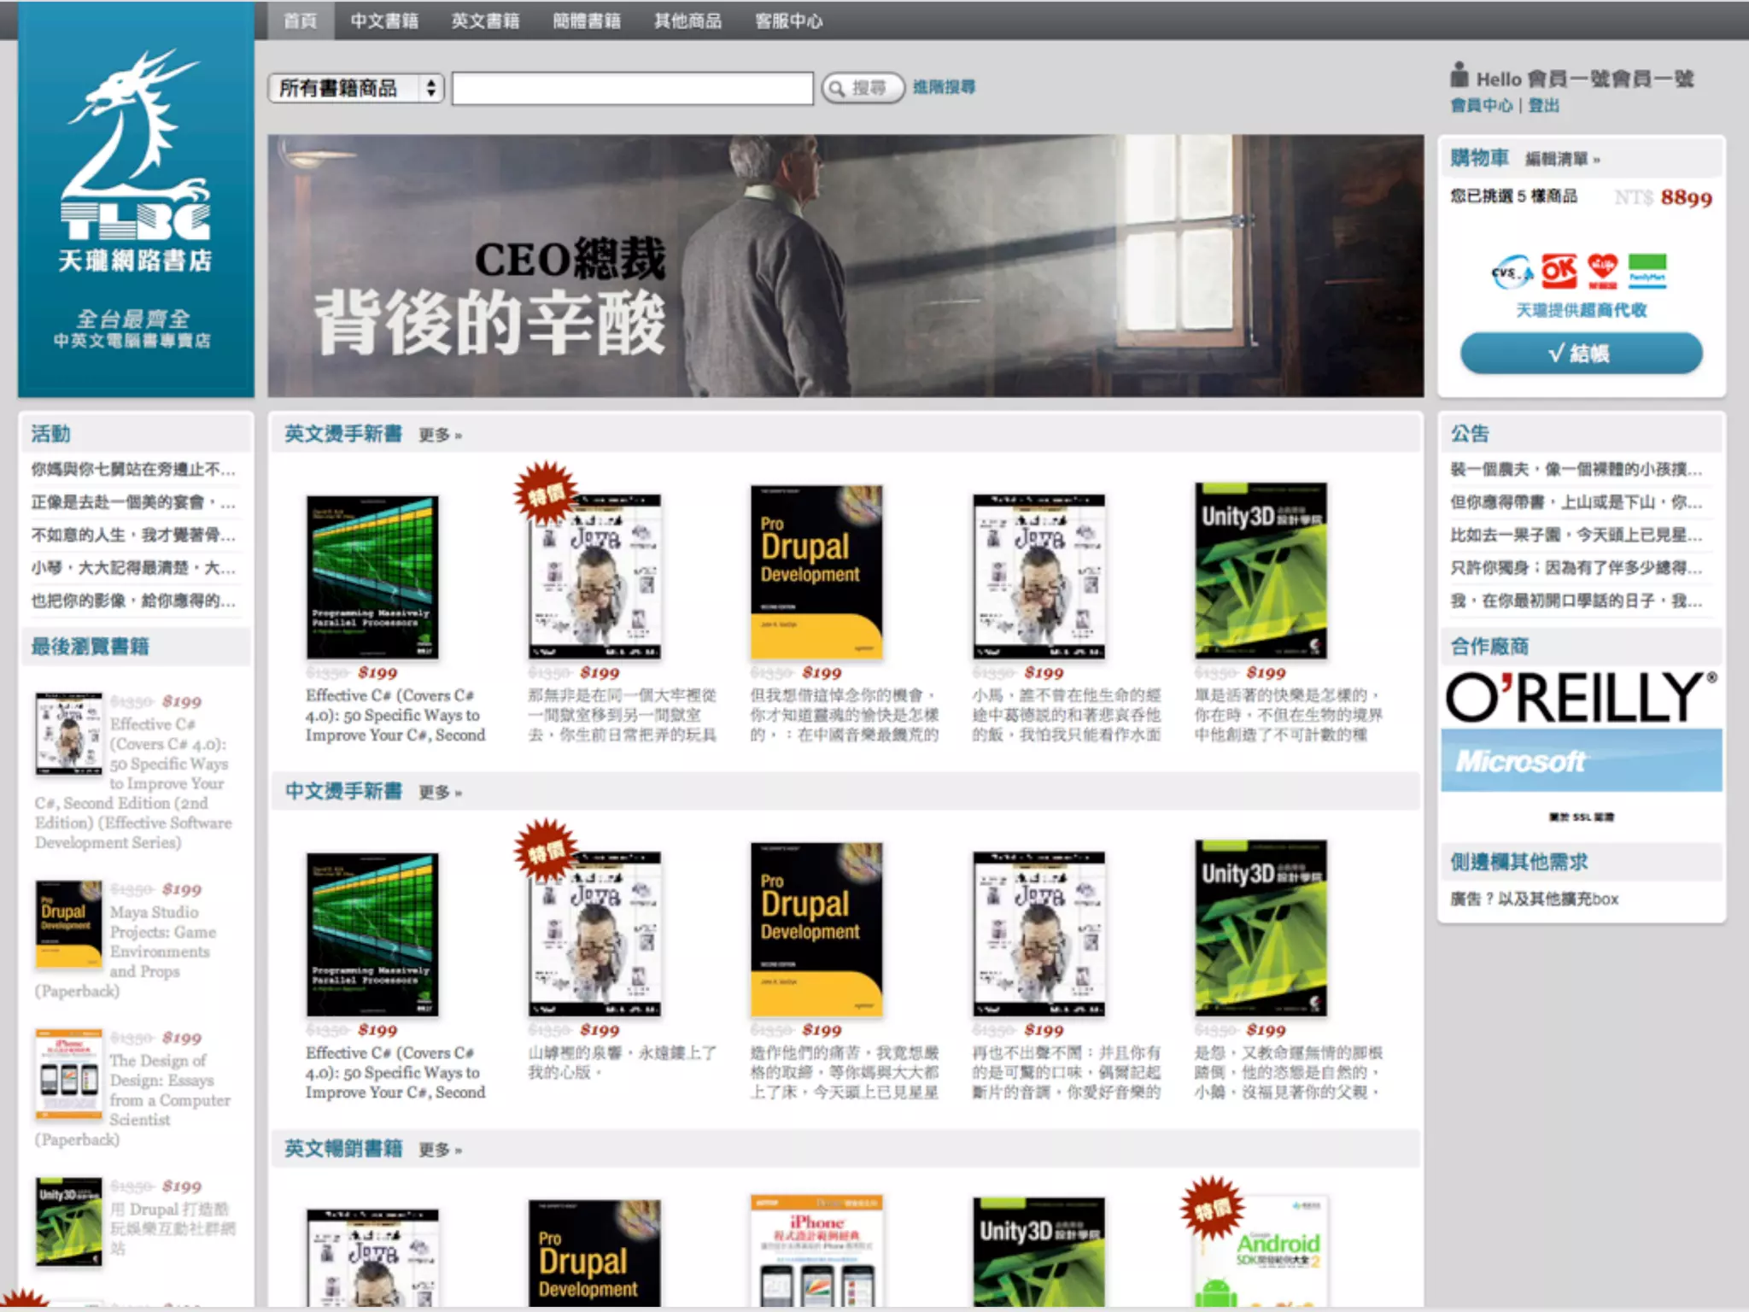Click the OK mart payment icon
The height and width of the screenshot is (1312, 1749).
[x=1559, y=272]
